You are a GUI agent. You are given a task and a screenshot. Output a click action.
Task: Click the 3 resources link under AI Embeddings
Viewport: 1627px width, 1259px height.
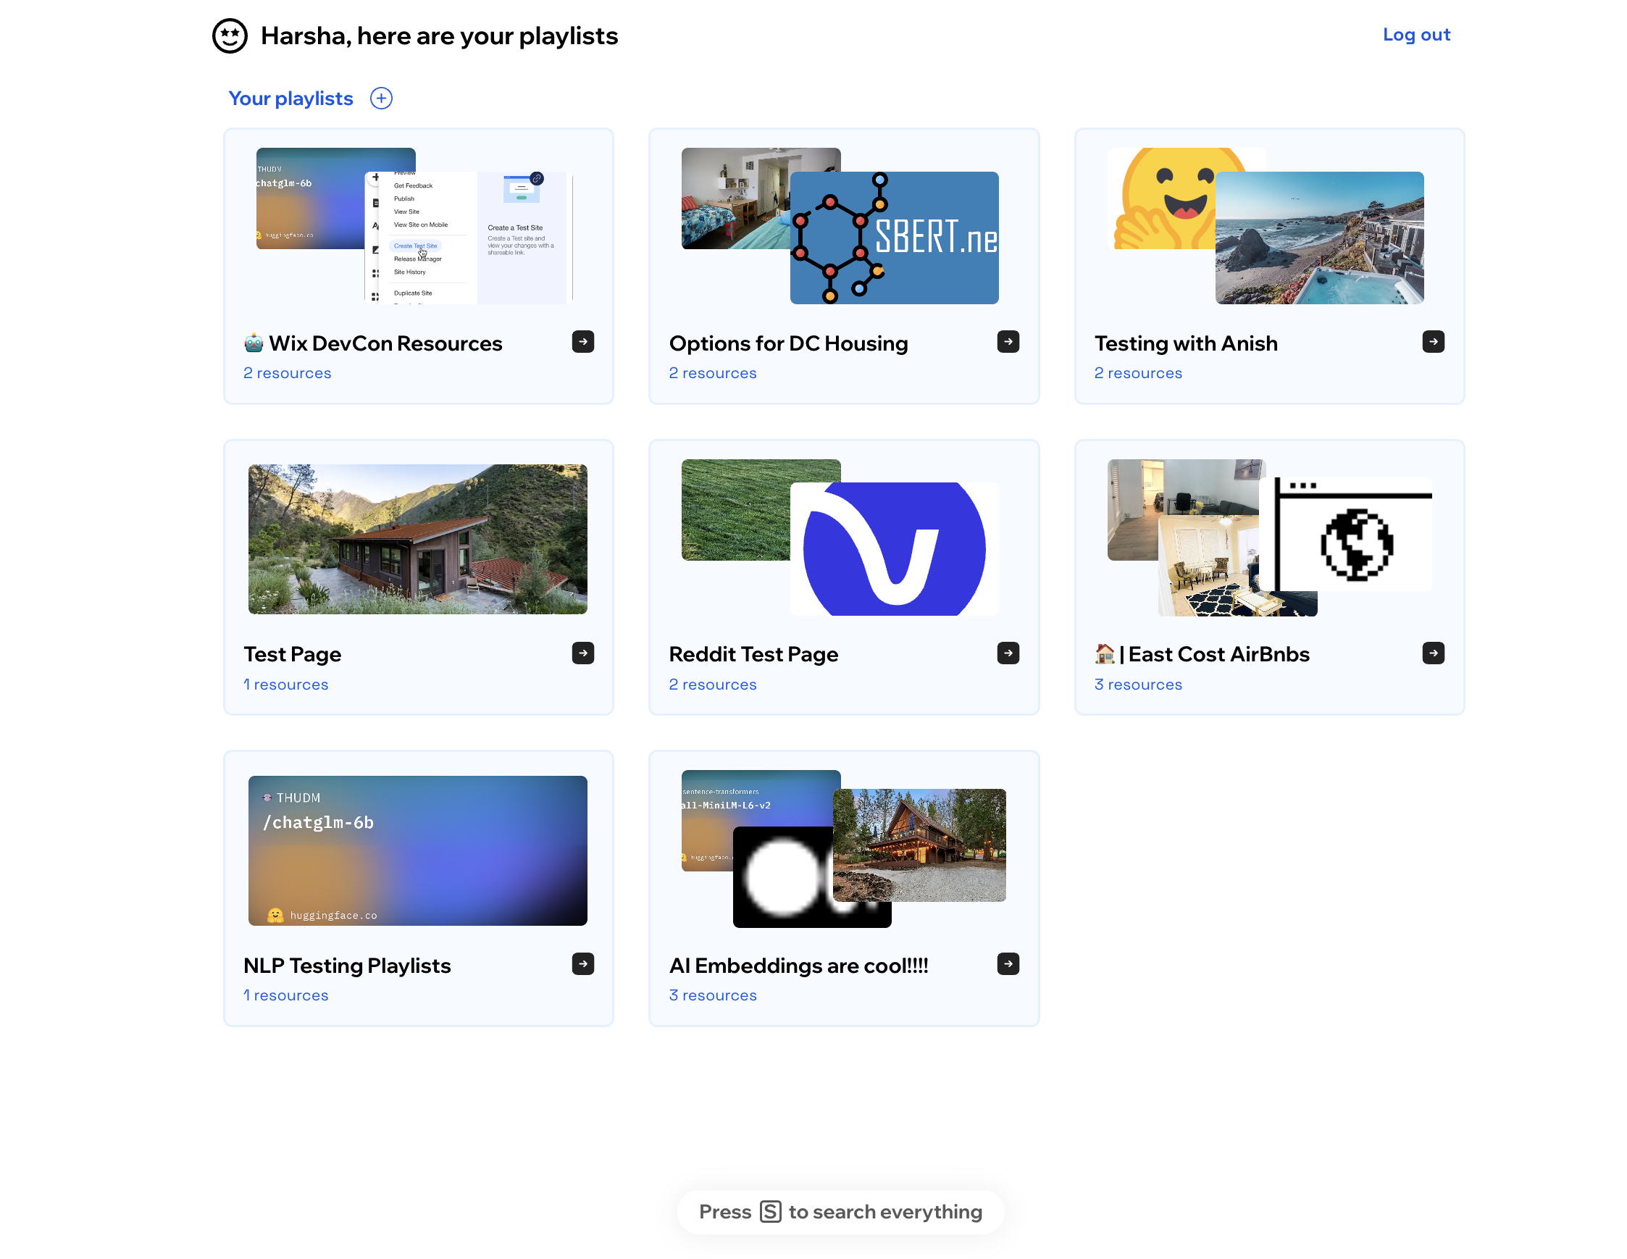tap(712, 995)
